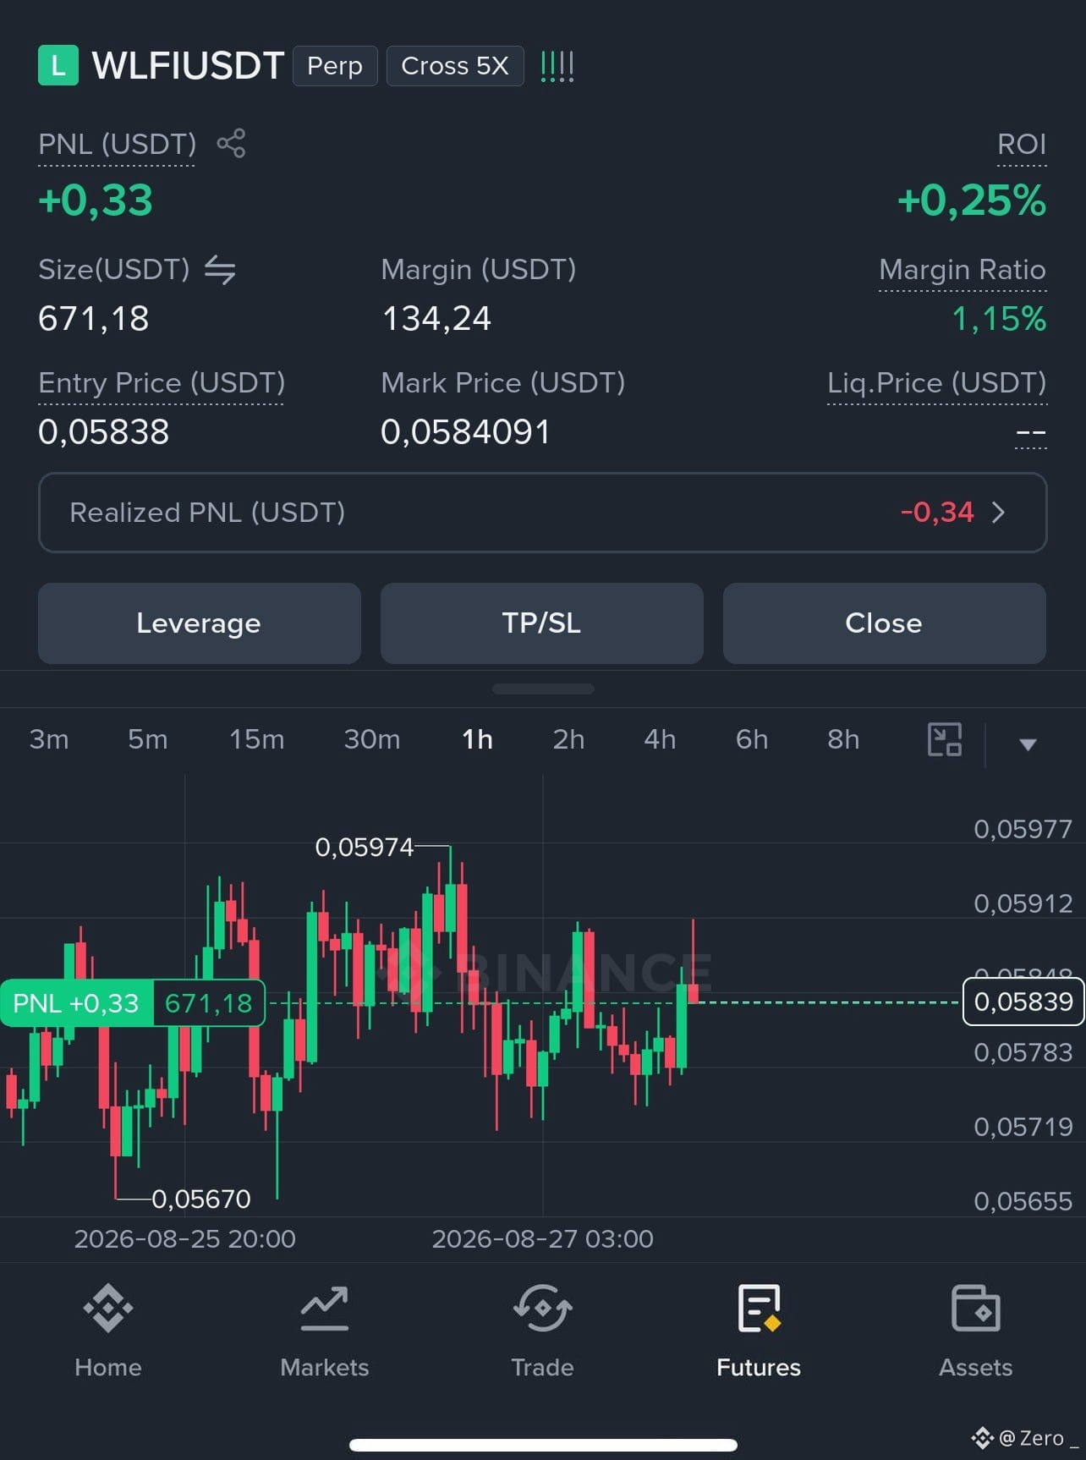Tap the Mark Price value 0,0584091
1086x1460 pixels.
pos(465,432)
